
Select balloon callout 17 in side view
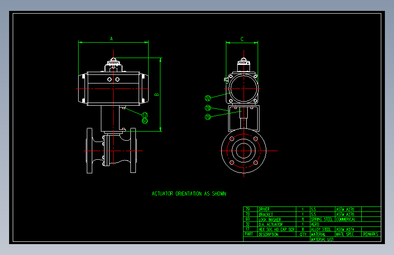click(x=145, y=115)
